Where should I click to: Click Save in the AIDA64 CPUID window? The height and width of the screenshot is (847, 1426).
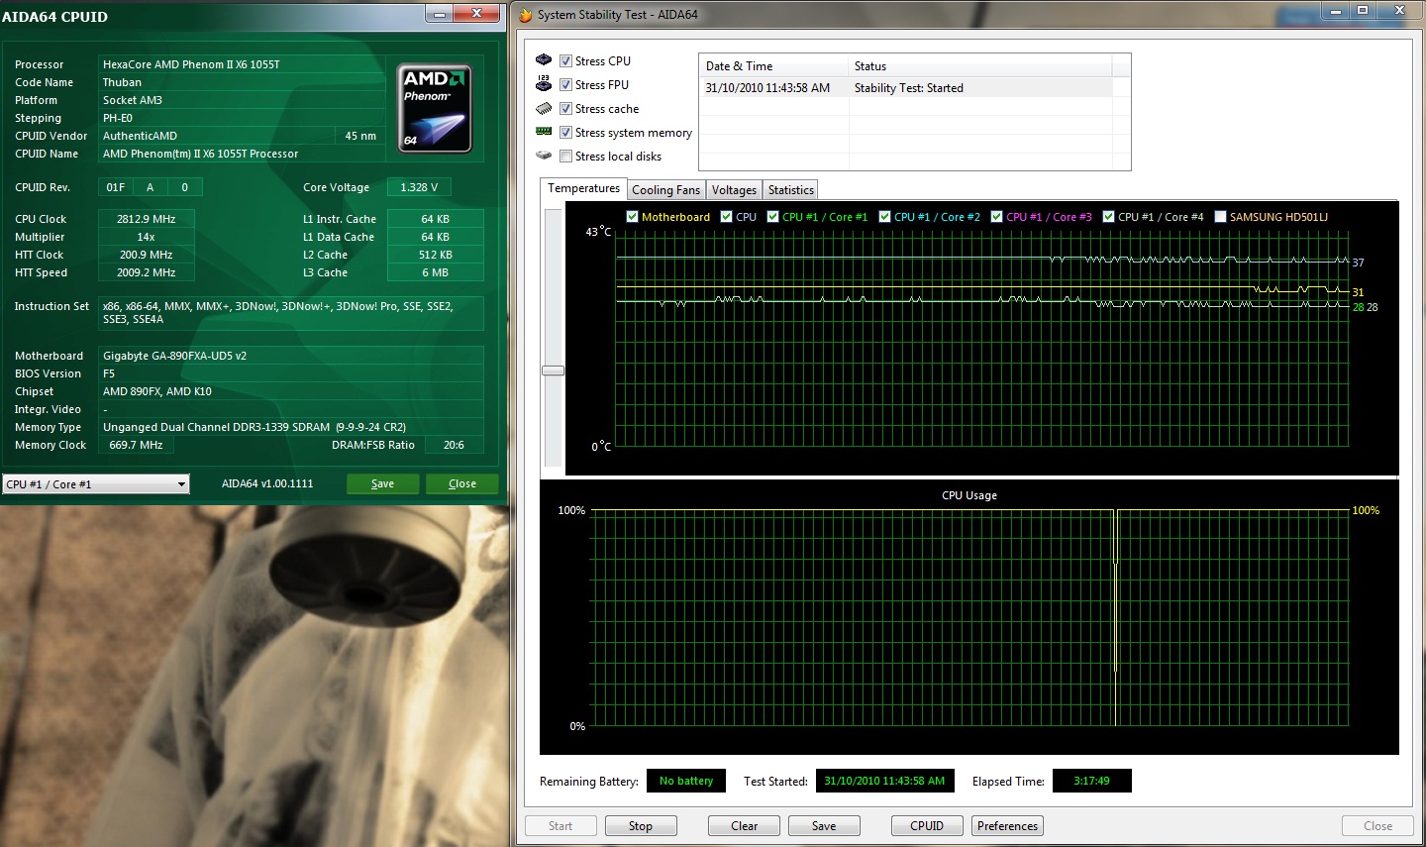[x=382, y=483]
